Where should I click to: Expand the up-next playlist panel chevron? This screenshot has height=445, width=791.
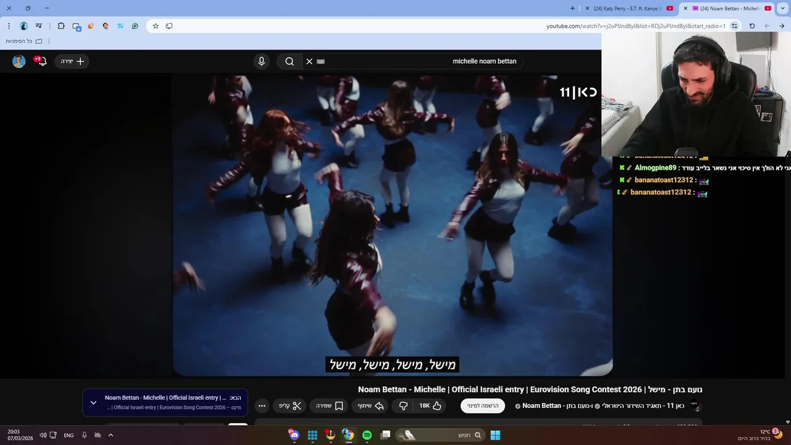click(x=93, y=402)
